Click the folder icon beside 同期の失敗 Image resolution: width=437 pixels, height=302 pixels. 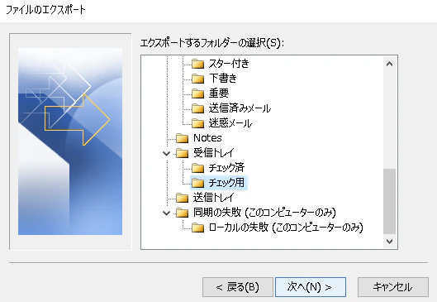(x=183, y=213)
